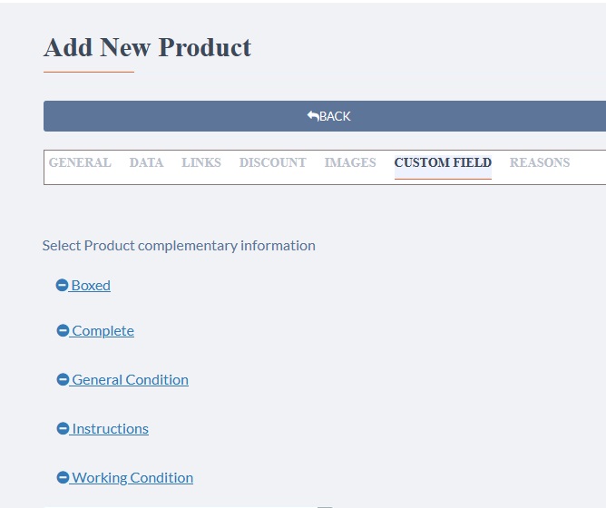Image resolution: width=606 pixels, height=508 pixels.
Task: Select the CUSTOM FIELD tab
Action: point(443,162)
